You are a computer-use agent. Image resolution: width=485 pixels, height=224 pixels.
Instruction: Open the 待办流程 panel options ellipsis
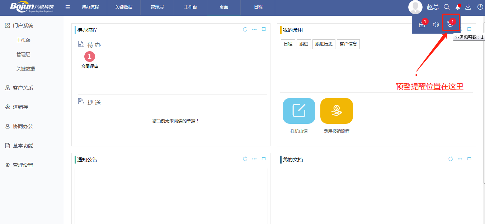(254, 30)
